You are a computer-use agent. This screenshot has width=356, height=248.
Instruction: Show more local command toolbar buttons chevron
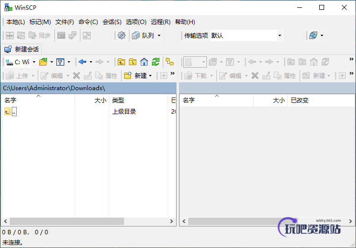(x=173, y=74)
